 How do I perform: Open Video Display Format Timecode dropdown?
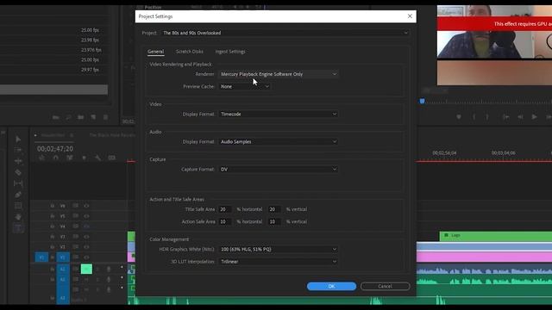pyautogui.click(x=278, y=115)
